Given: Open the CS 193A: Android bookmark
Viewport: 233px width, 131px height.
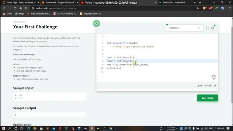Looking at the screenshot, I should 65,14.
